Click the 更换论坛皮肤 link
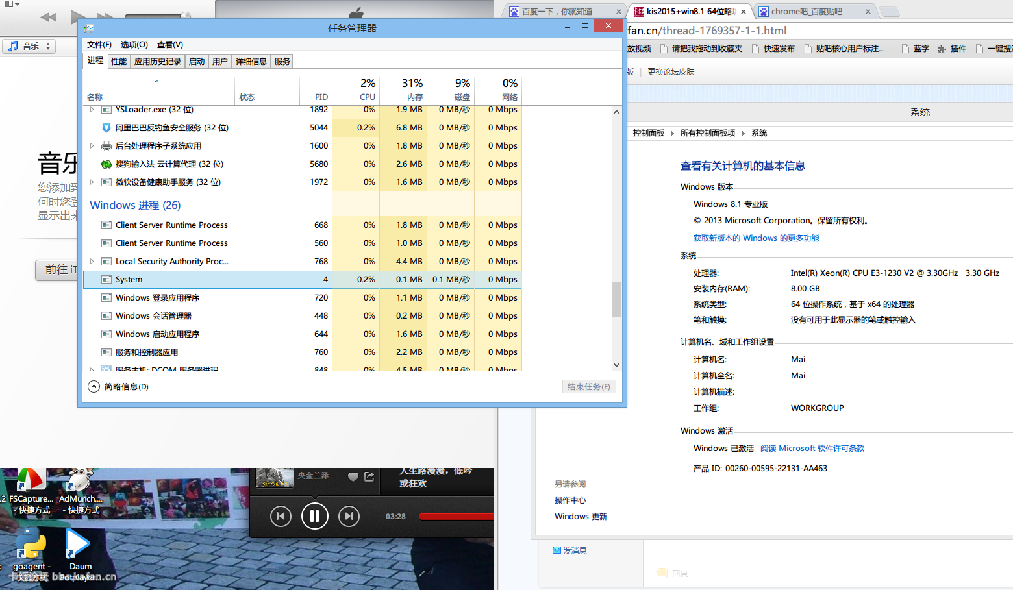This screenshot has height=590, width=1013. tap(671, 72)
